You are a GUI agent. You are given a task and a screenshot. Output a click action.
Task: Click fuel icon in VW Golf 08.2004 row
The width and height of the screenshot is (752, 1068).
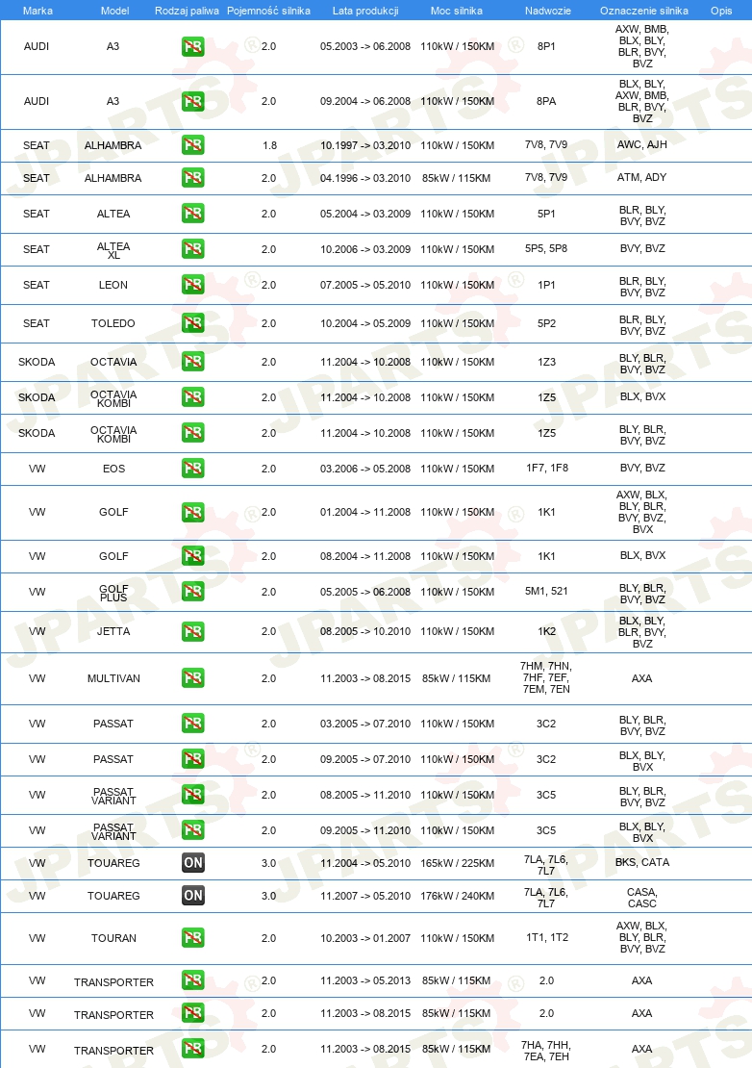pyautogui.click(x=193, y=556)
